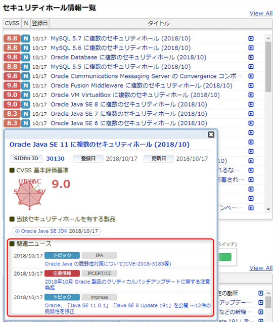The width and height of the screenshot is (278, 322).
Task: Click View All for security hole list
Action: [x=261, y=13]
